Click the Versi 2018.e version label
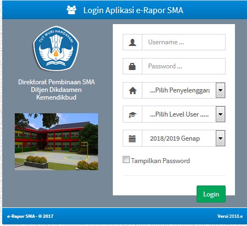The height and width of the screenshot is (226, 247). click(230, 216)
